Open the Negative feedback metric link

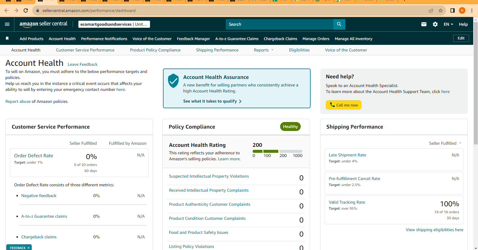pyautogui.click(x=39, y=196)
